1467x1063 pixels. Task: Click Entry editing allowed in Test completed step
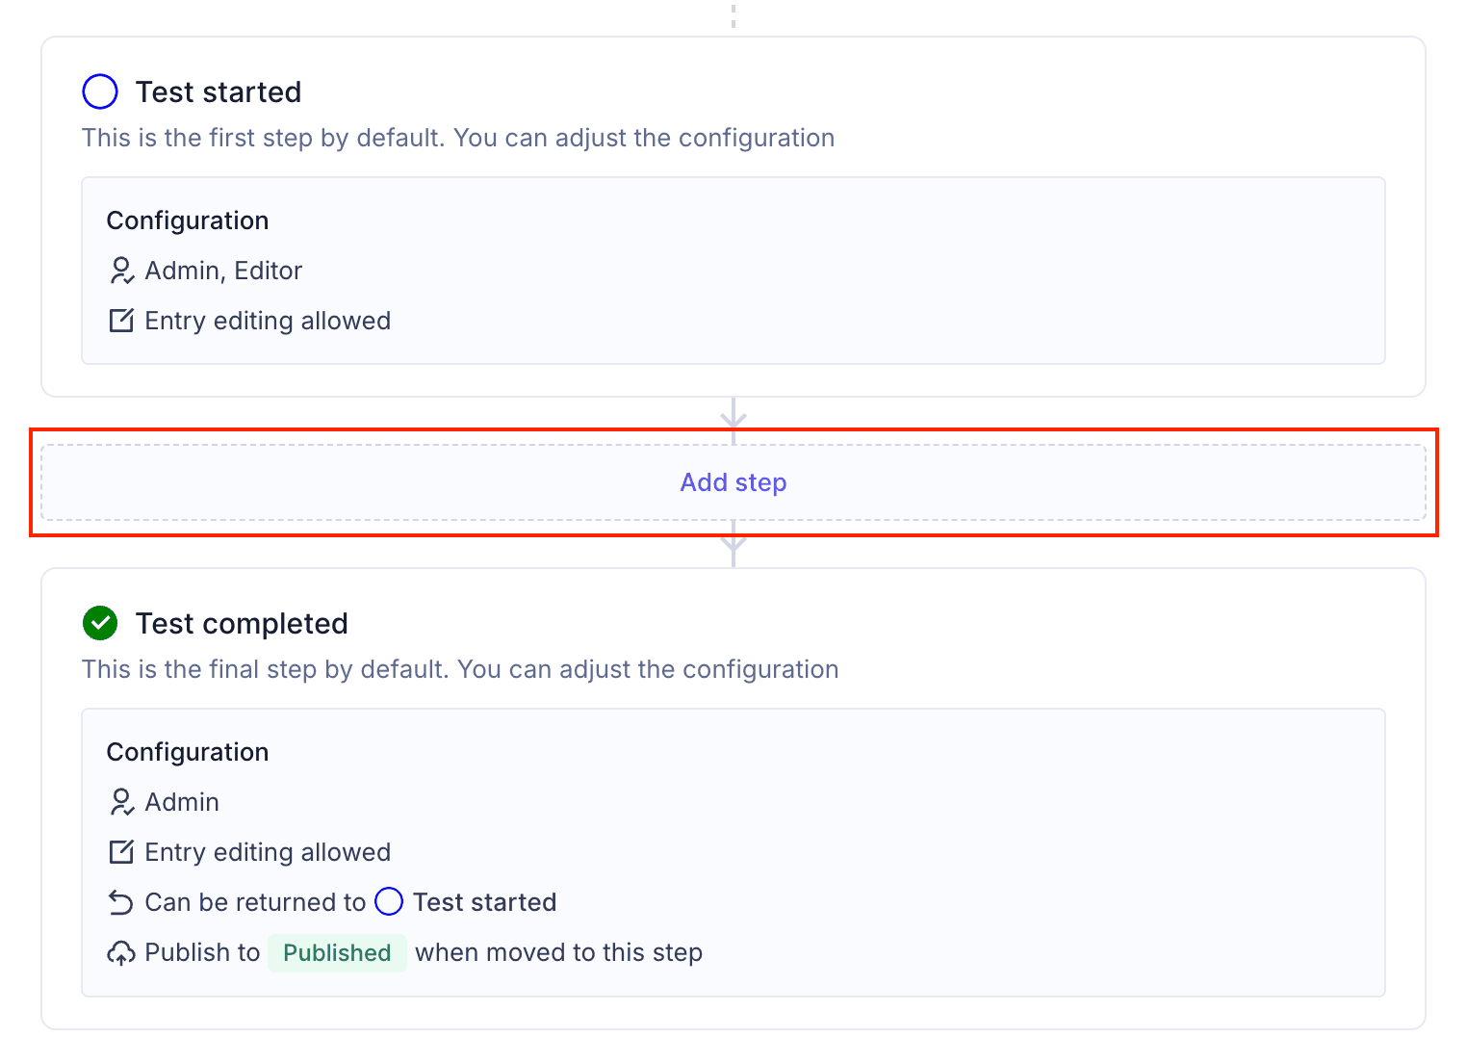click(268, 852)
